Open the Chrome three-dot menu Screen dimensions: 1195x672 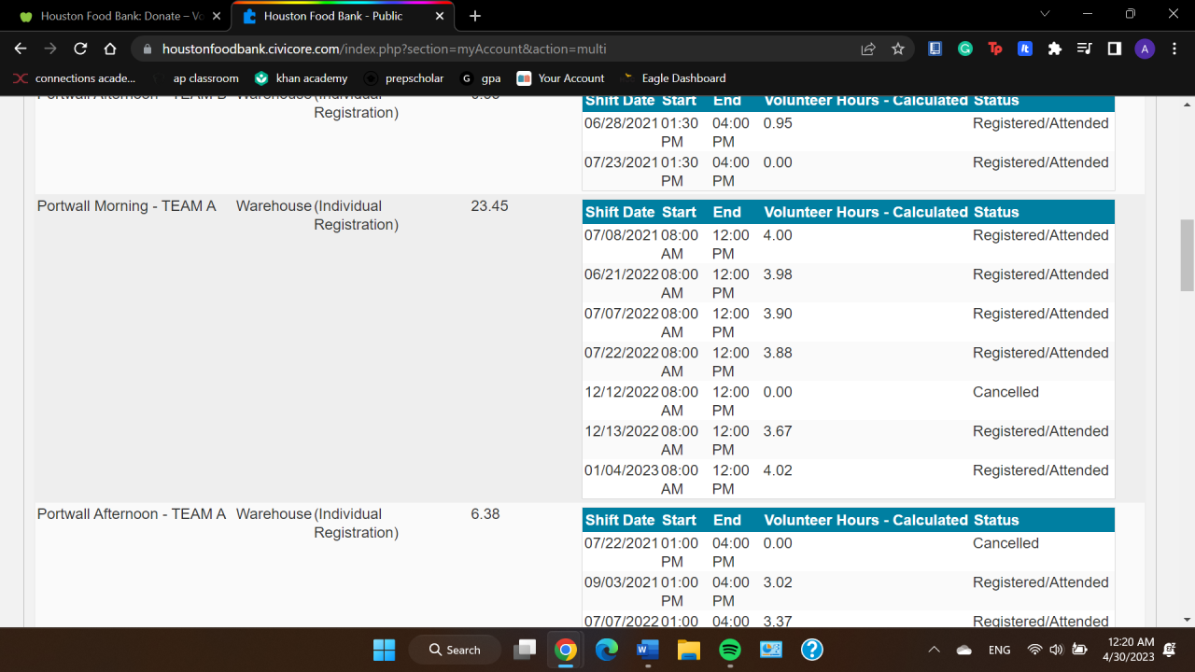click(1174, 49)
